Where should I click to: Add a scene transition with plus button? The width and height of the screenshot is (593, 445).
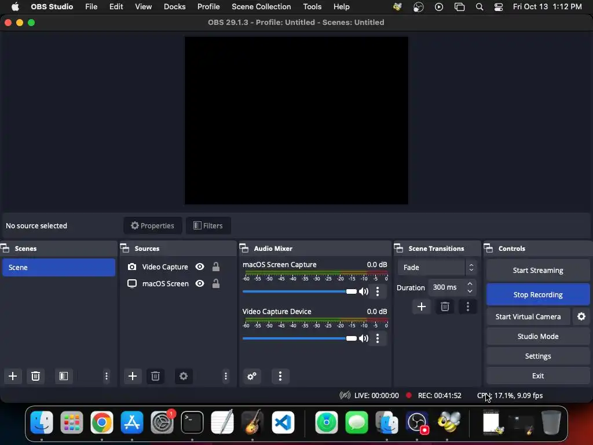(422, 307)
